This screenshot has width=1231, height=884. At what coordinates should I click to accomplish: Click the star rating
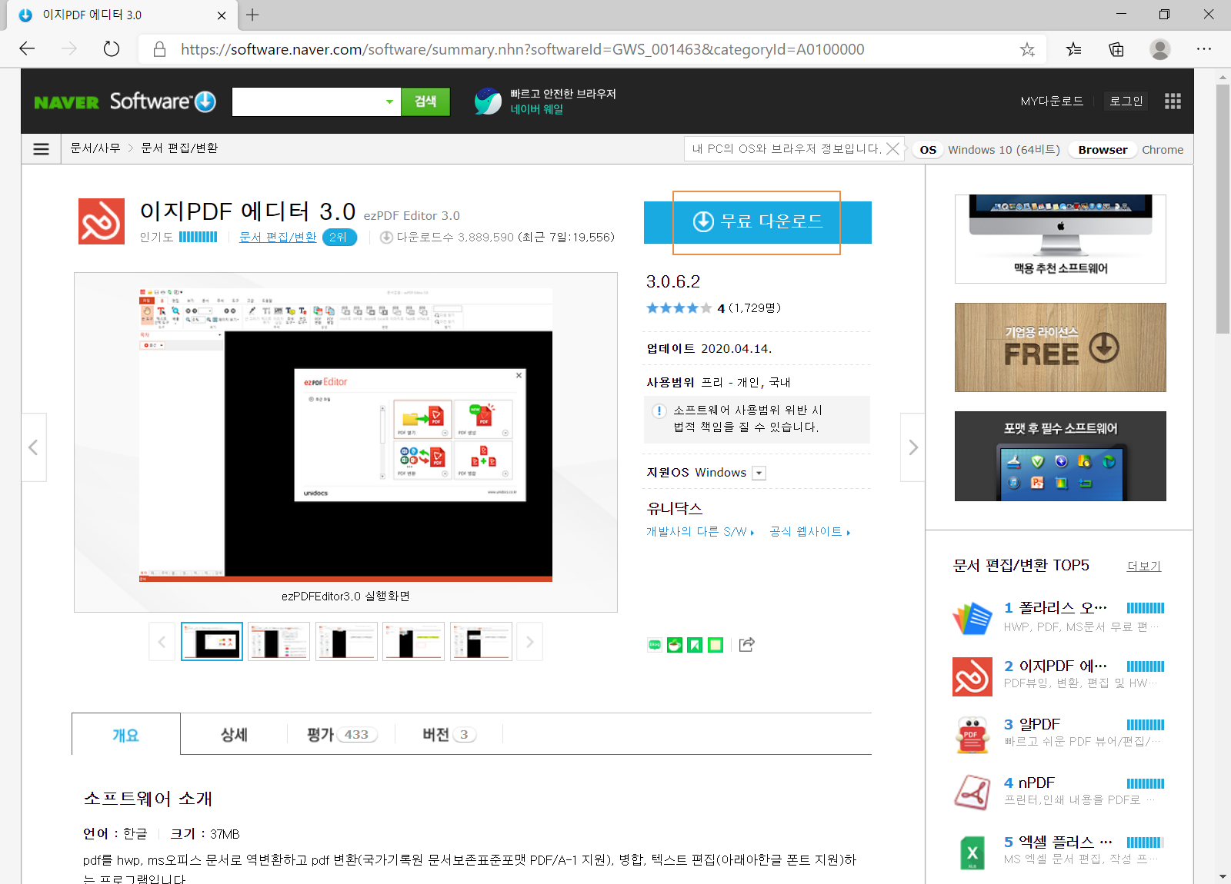coord(679,308)
